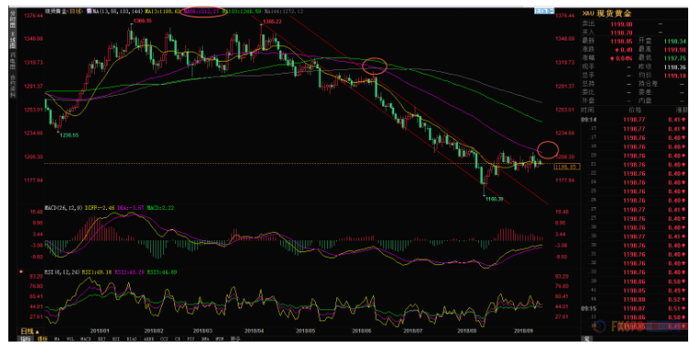Switch to the KDJ indicator tab
This screenshot has width=690, height=348.
coord(101,339)
